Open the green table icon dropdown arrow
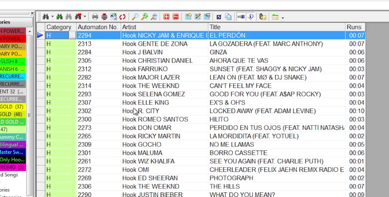The height and width of the screenshot is (197, 389). [282, 17]
